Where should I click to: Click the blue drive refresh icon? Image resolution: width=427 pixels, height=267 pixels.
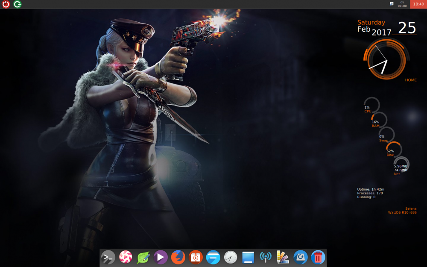(x=301, y=257)
